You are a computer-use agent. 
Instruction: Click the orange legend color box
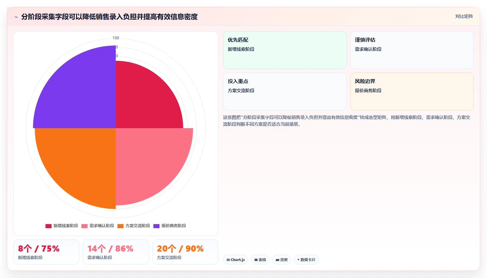click(120, 226)
